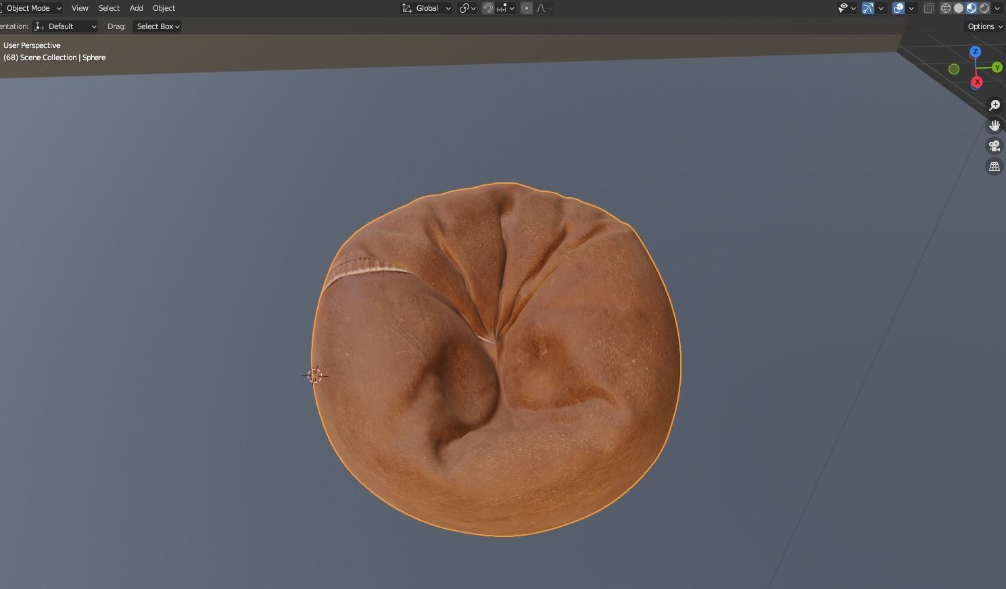The image size is (1006, 589).
Task: Switch to Wireframe shading mode
Action: tap(946, 8)
